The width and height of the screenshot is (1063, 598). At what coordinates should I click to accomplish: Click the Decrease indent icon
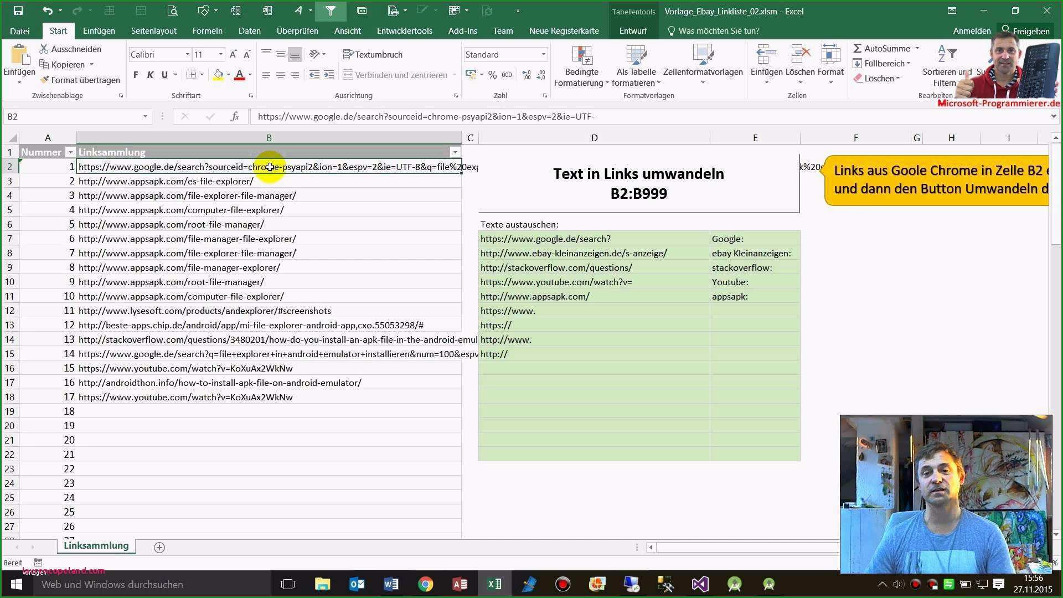click(x=314, y=75)
